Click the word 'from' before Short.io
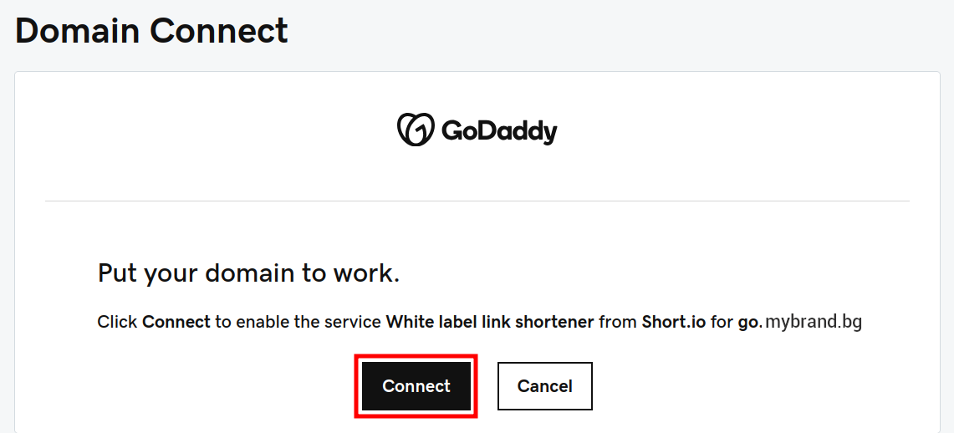 point(618,322)
